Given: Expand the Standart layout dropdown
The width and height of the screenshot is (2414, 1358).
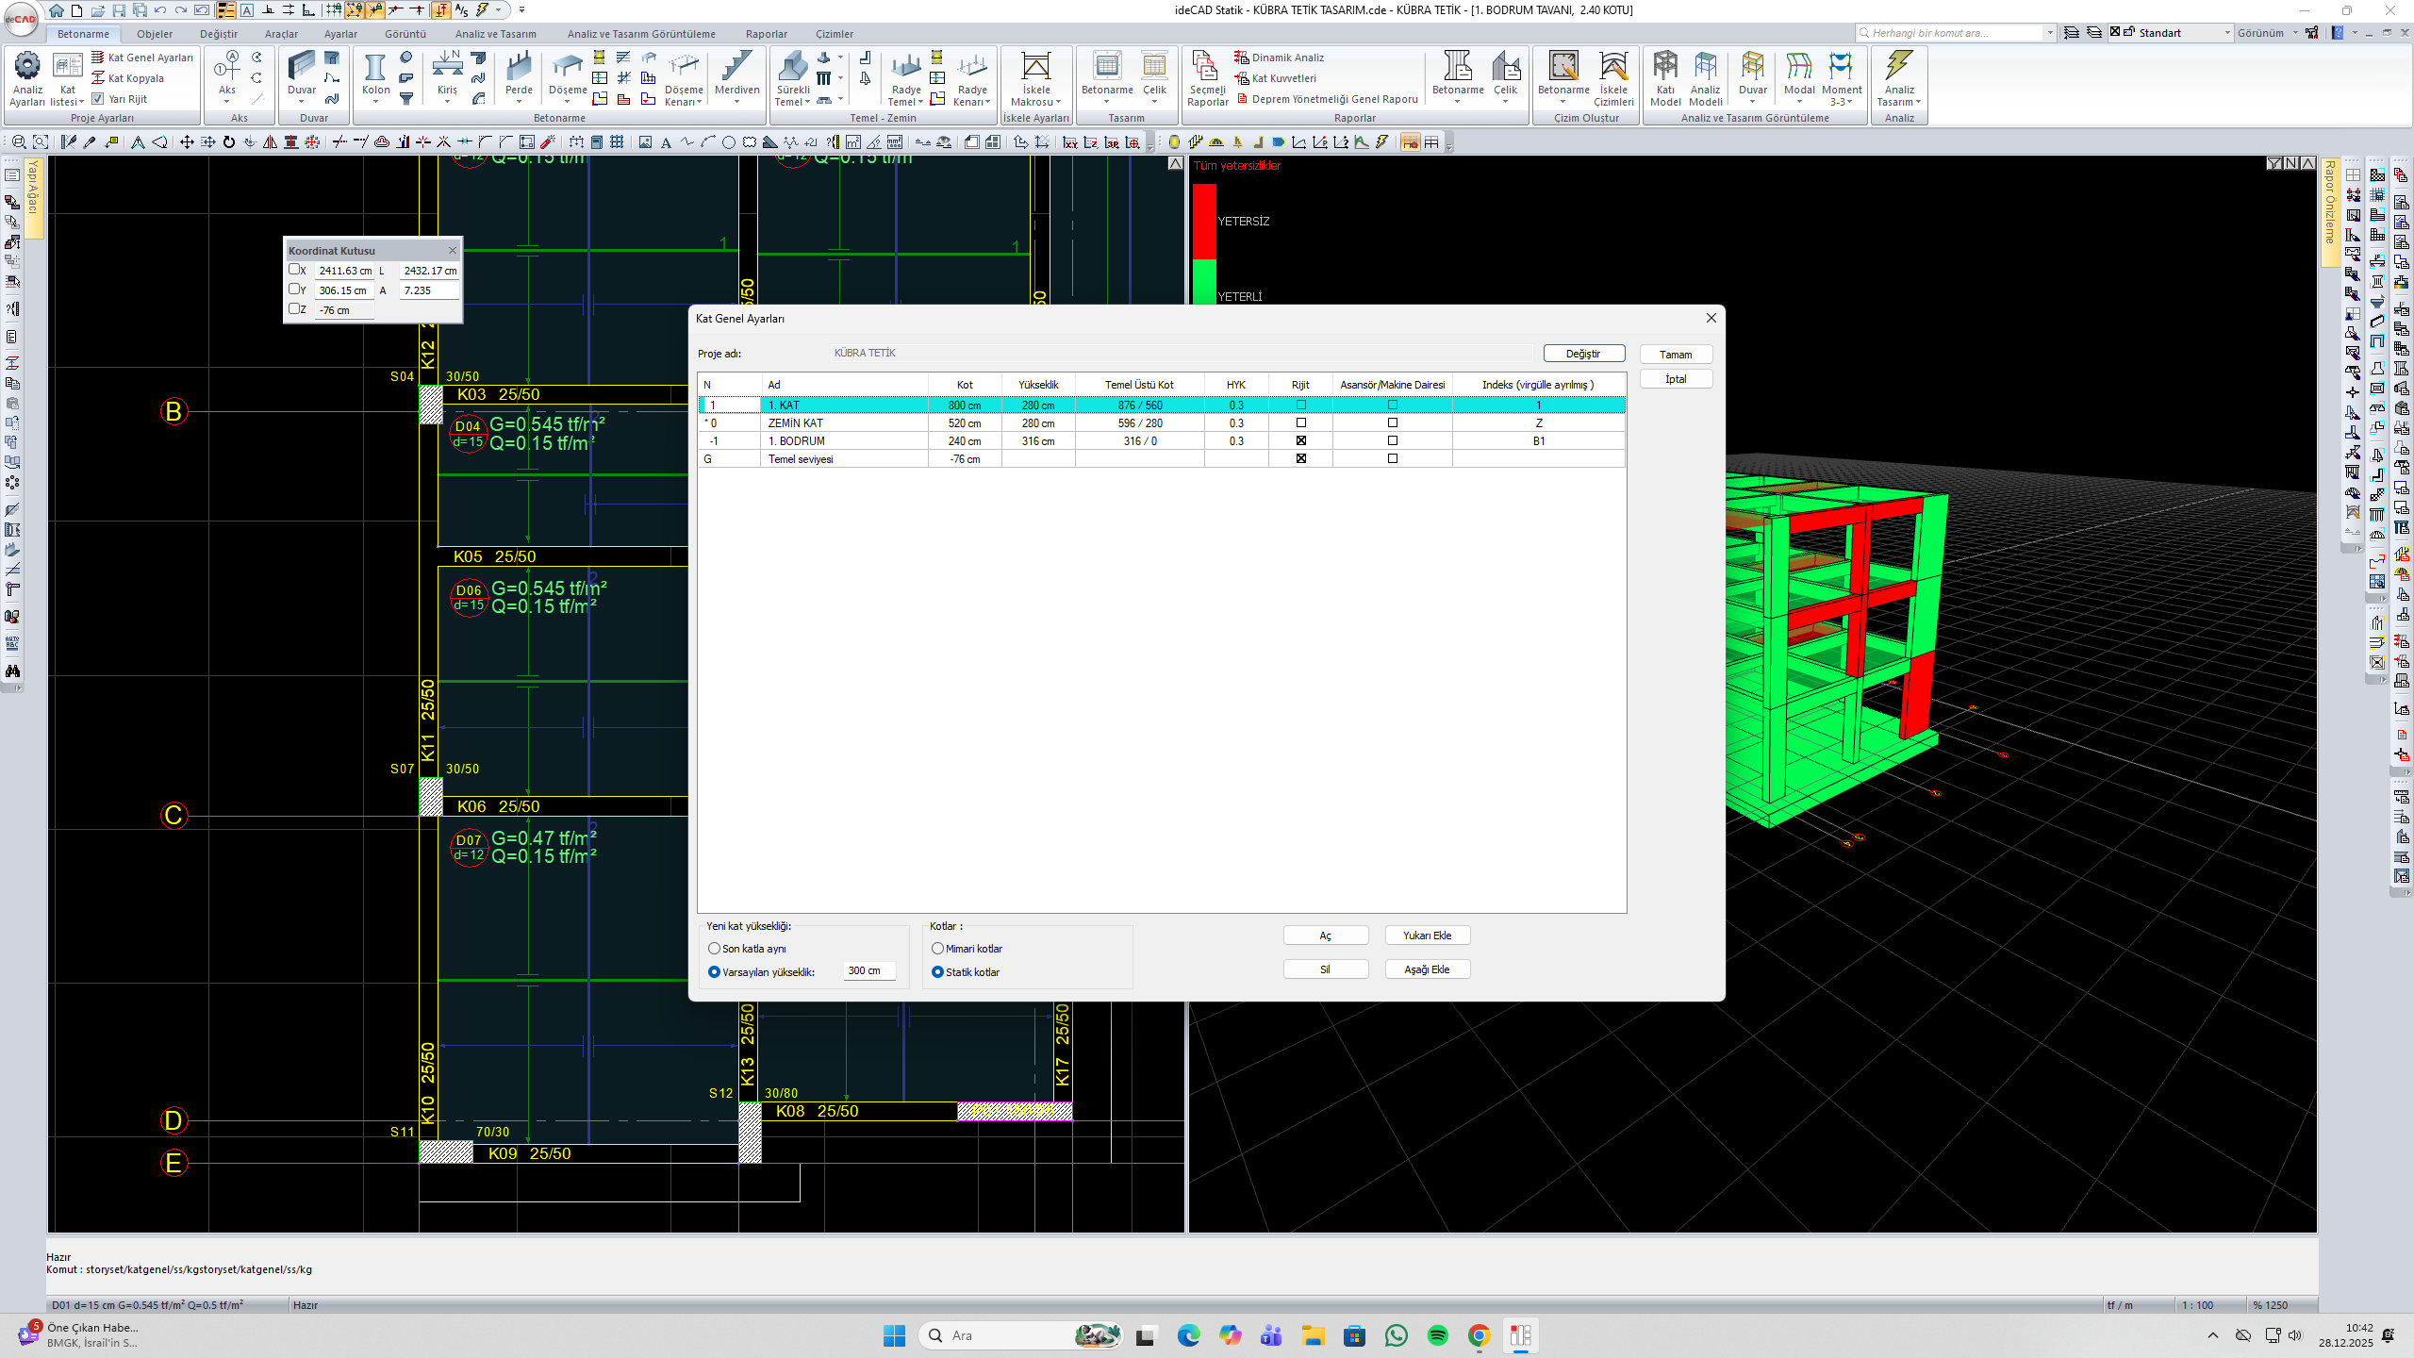Looking at the screenshot, I should point(2227,33).
